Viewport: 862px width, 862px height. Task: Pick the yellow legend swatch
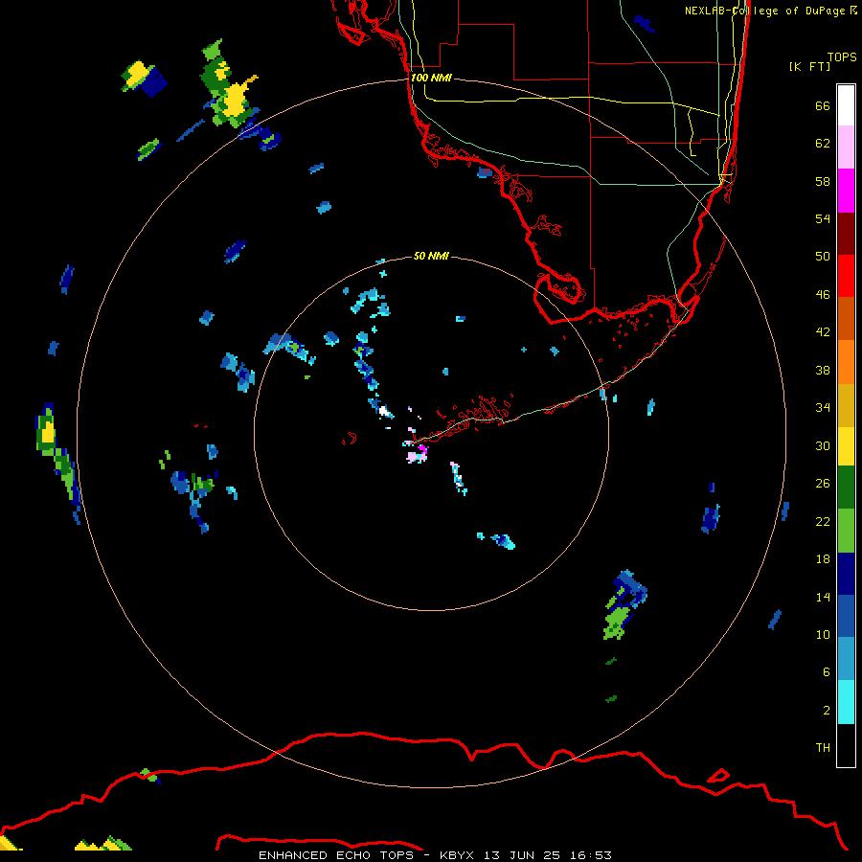click(x=846, y=446)
